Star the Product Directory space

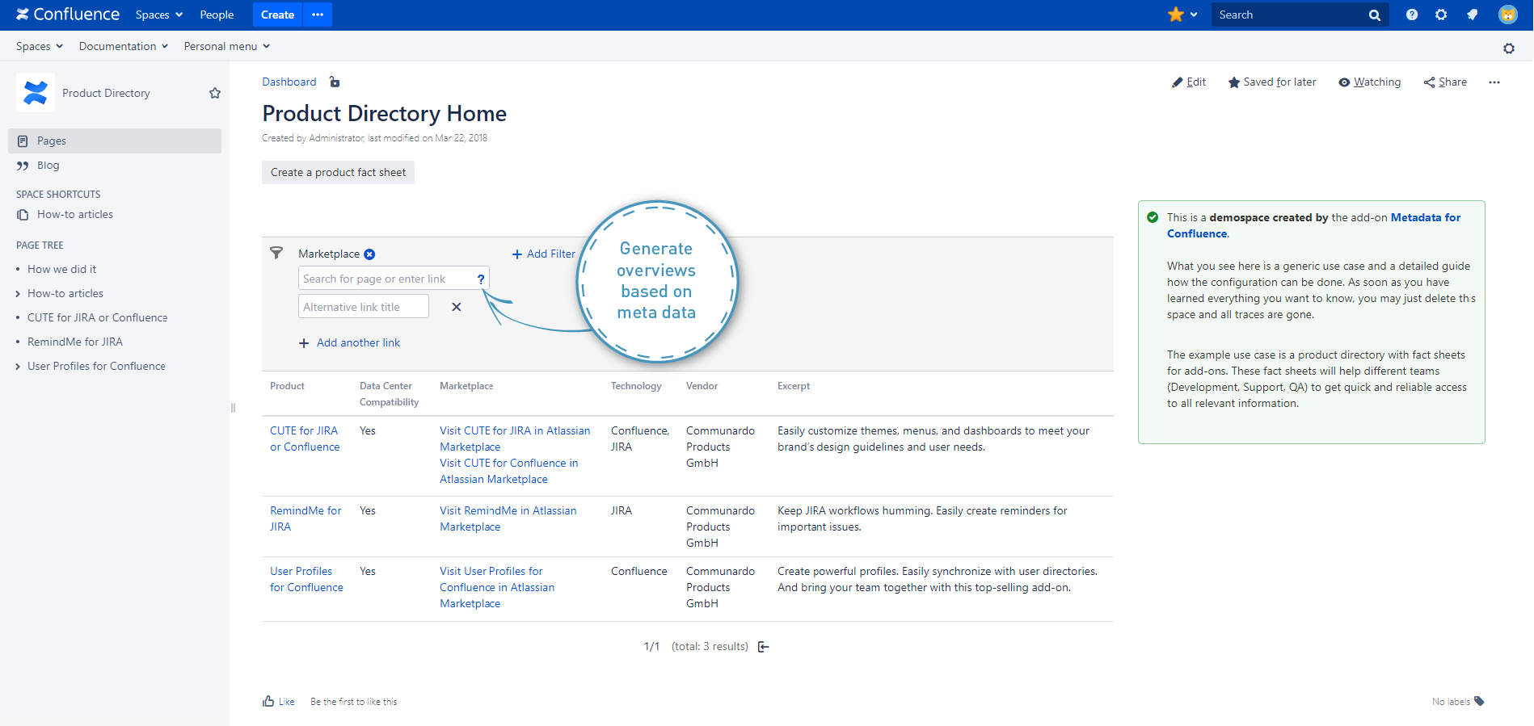215,93
